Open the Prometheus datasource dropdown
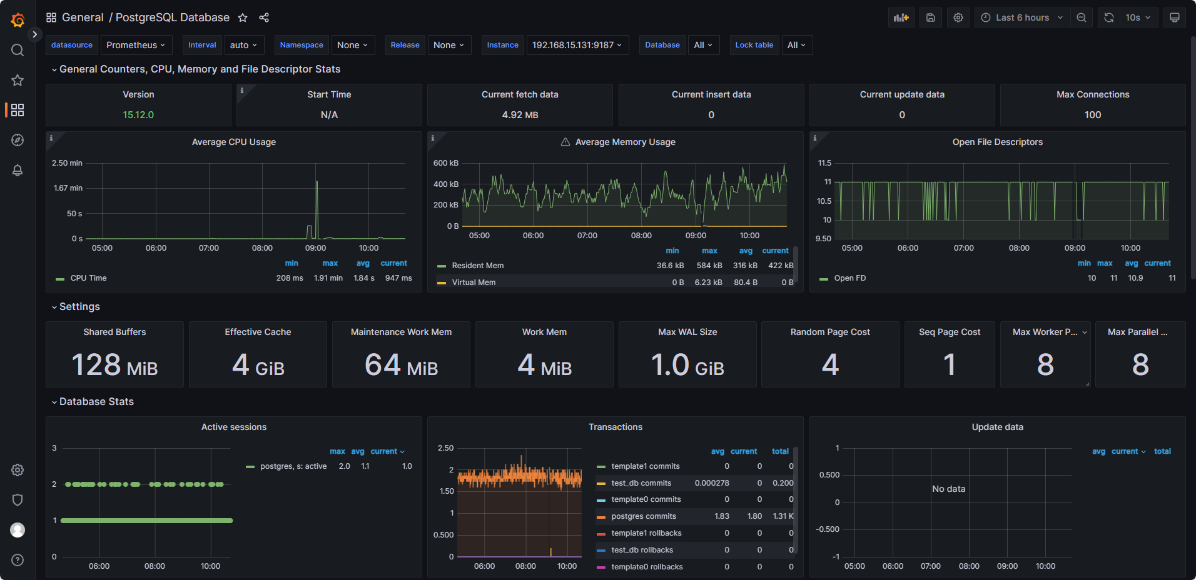This screenshot has height=580, width=1196. [x=136, y=45]
